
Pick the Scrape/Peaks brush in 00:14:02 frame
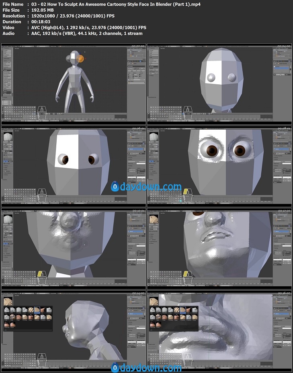click(x=37, y=317)
